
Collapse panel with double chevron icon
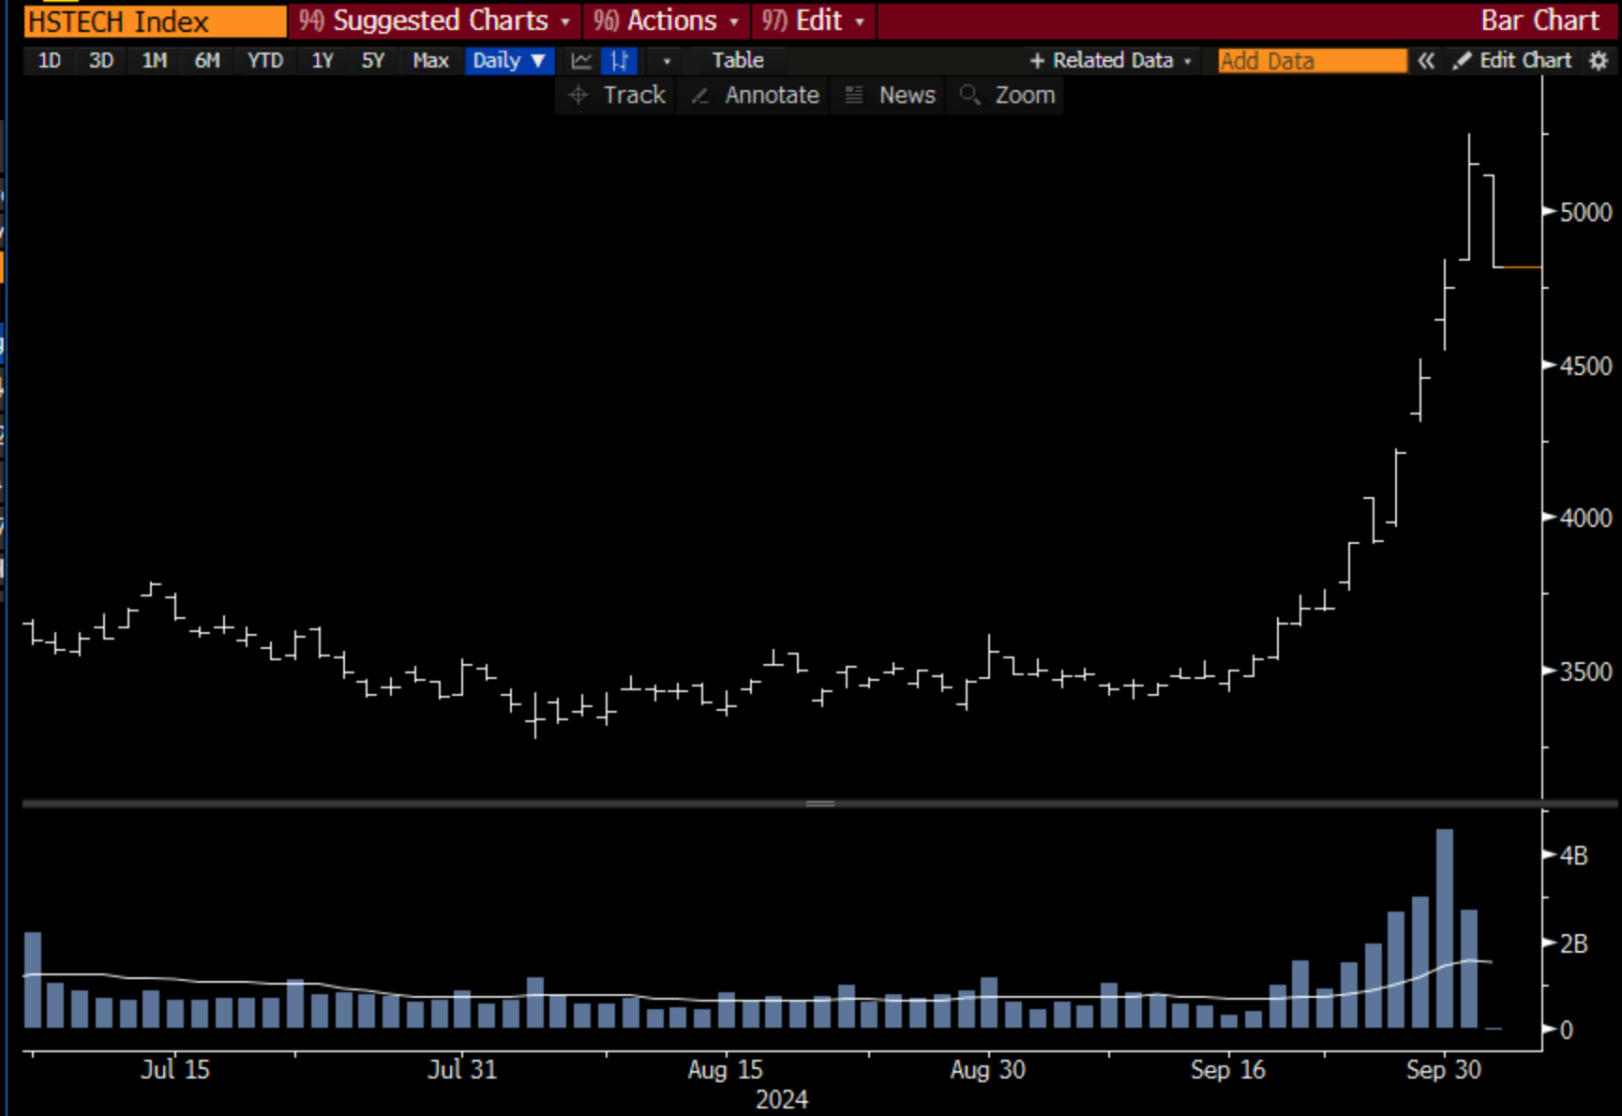coord(1426,61)
